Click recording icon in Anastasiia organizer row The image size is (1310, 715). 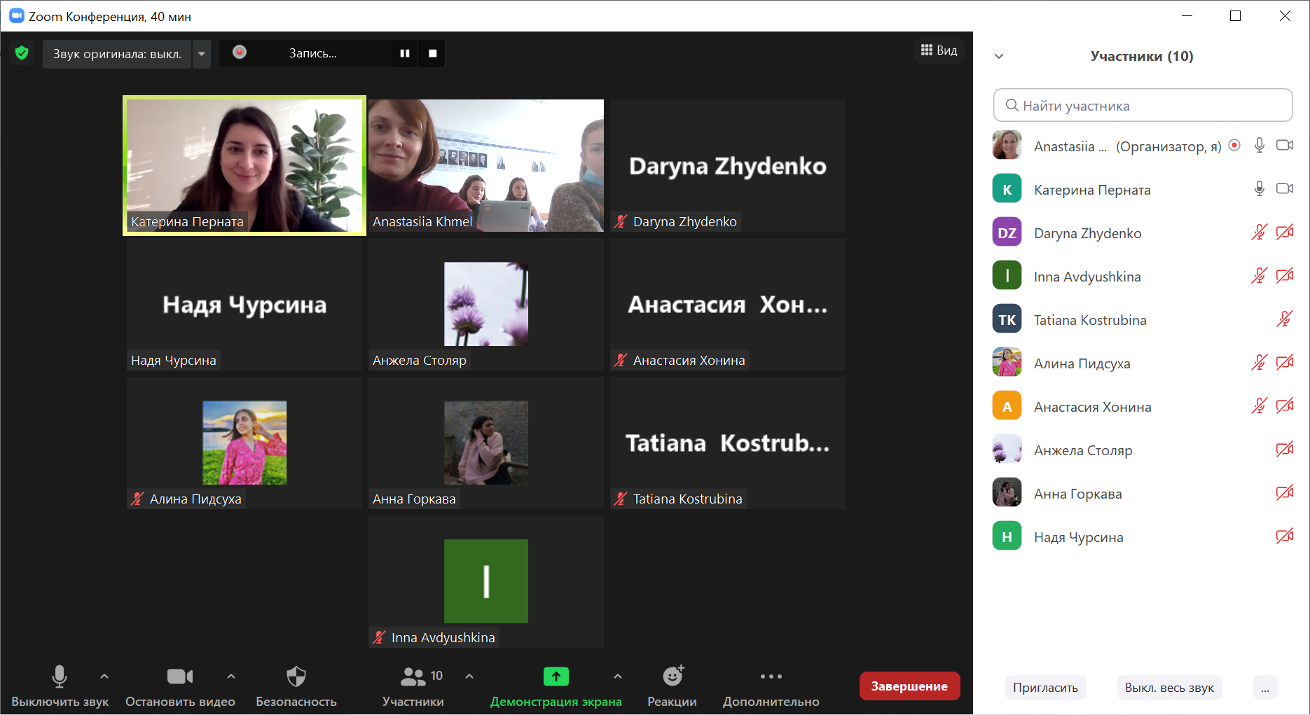pos(1234,146)
